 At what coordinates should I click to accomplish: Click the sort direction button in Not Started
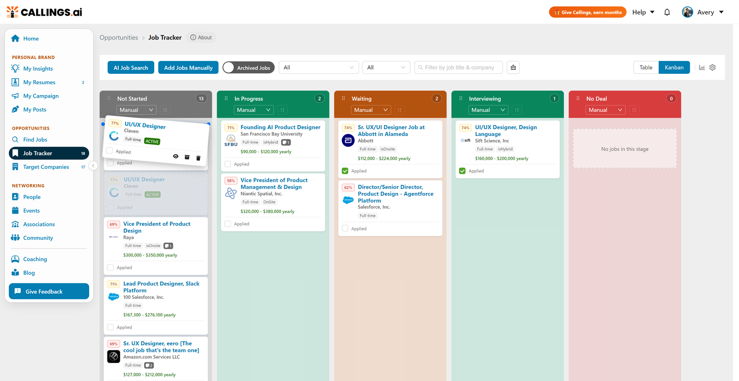pos(165,110)
